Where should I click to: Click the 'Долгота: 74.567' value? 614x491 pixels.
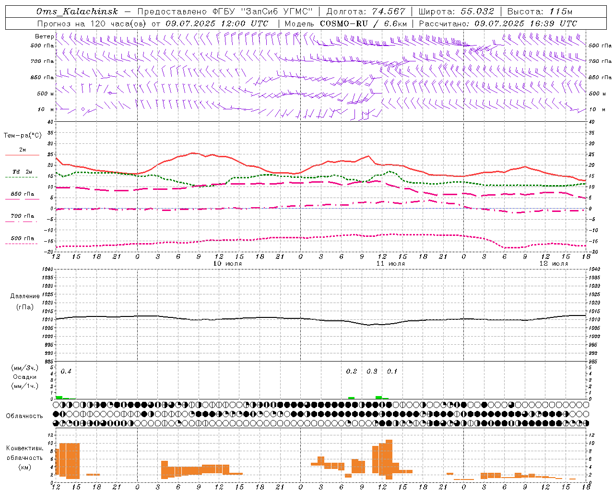coord(366,12)
